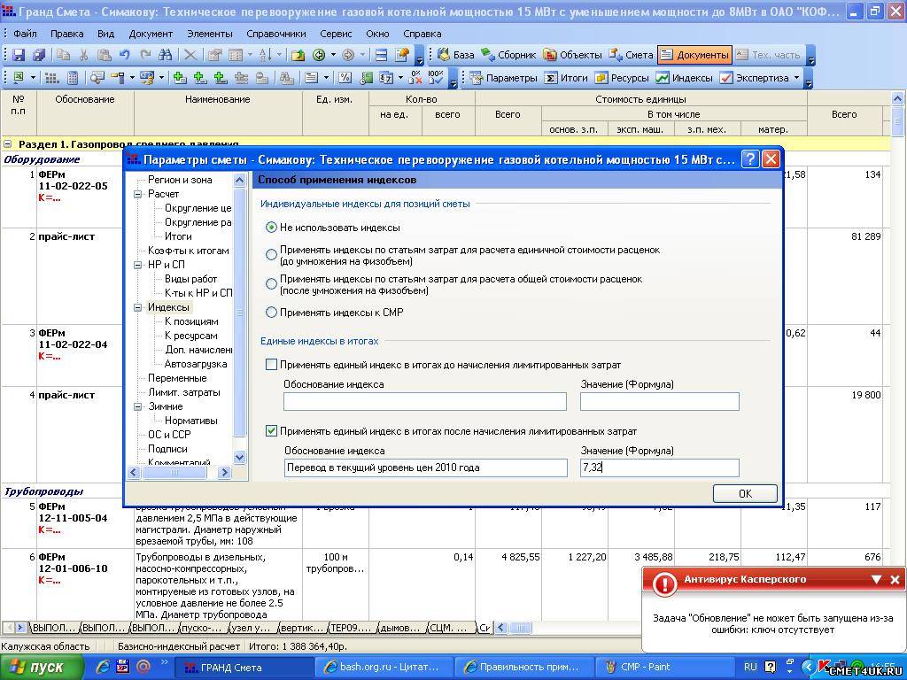Collapse the Зимние tree node
Screen dimensions: 907x680
tap(139, 406)
